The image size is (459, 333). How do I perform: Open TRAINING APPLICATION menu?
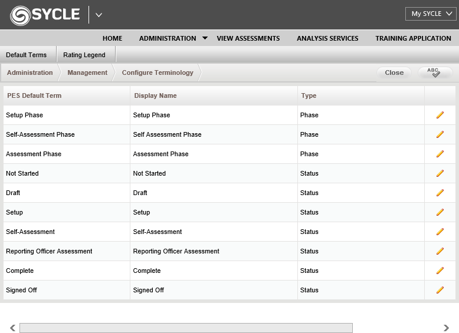(413, 38)
